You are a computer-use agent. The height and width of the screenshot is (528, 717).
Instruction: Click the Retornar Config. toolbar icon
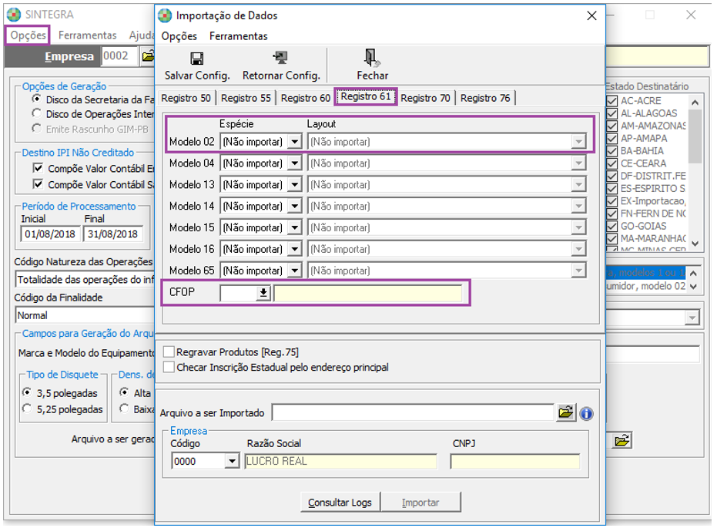[280, 59]
